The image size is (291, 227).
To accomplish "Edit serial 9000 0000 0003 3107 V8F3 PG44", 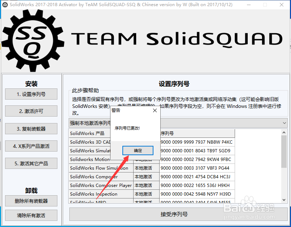I will tap(197, 168).
